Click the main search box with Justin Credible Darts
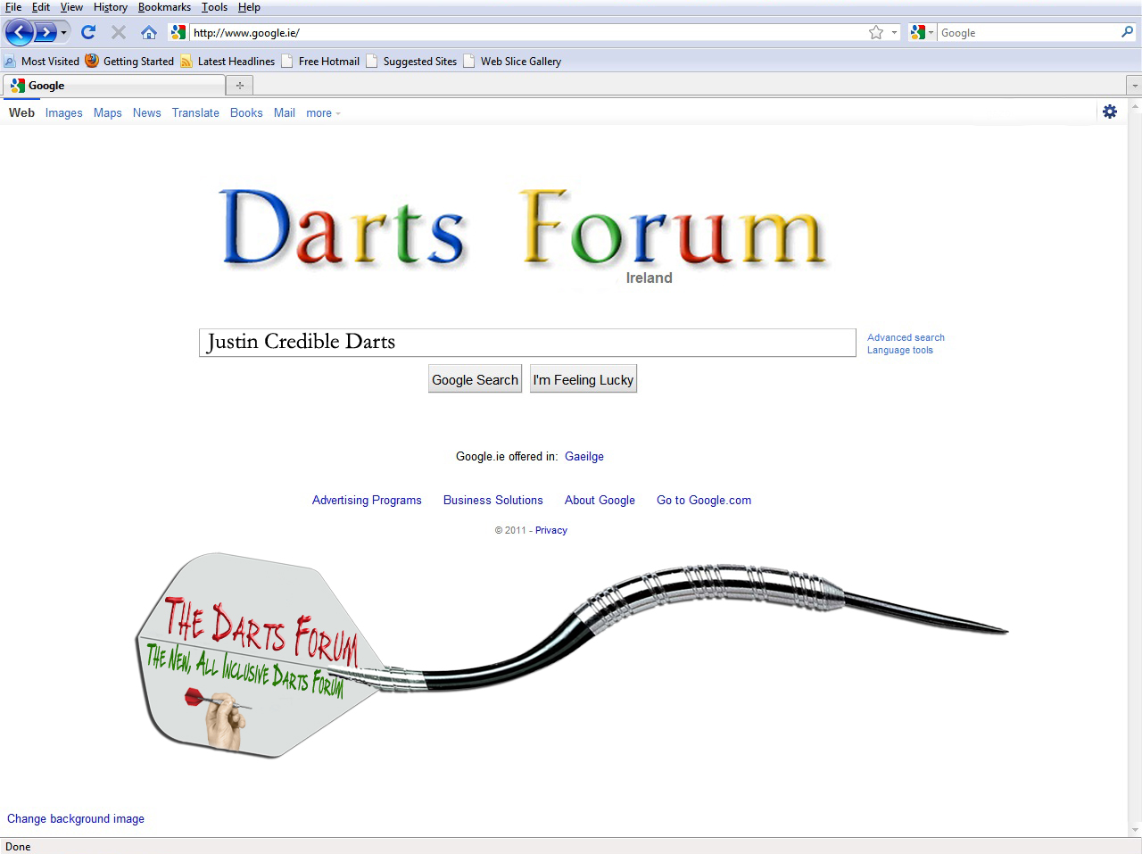Viewport: 1142px width, 854px height. coord(527,343)
